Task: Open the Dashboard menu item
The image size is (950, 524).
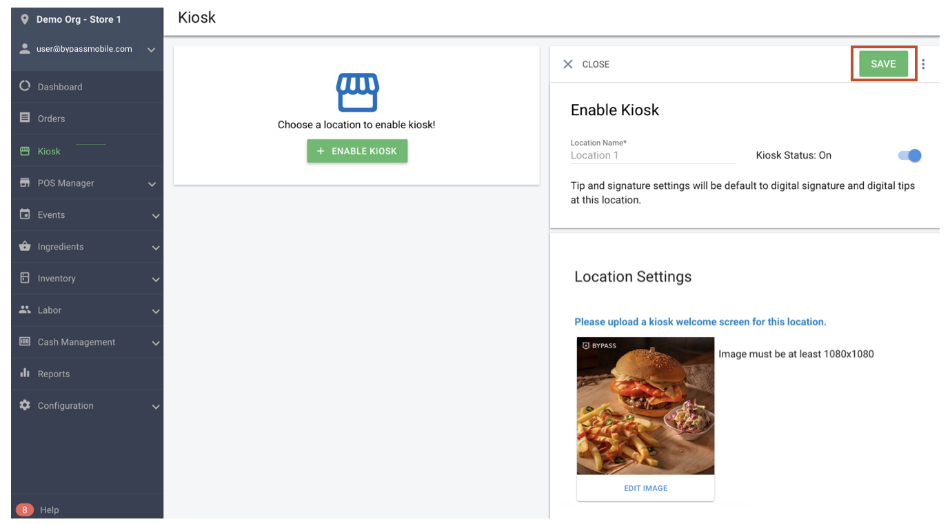Action: point(88,87)
